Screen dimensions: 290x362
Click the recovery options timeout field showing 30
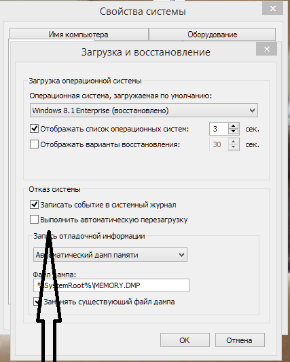[x=219, y=144]
